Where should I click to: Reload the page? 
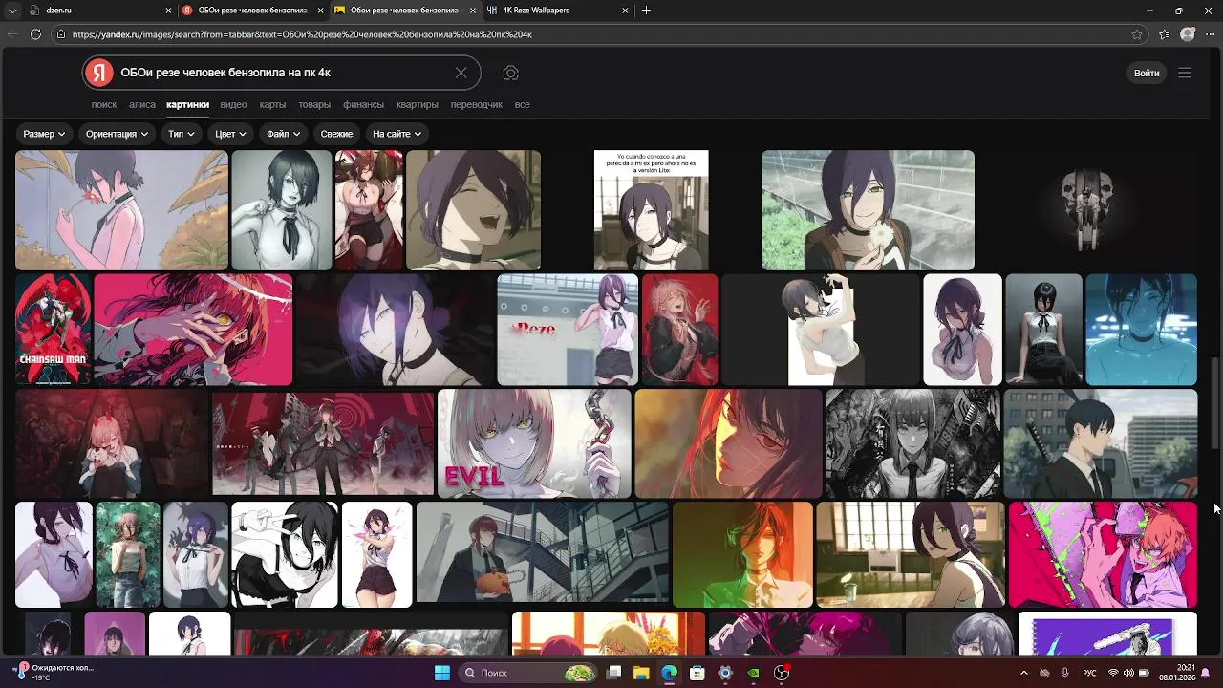35,33
